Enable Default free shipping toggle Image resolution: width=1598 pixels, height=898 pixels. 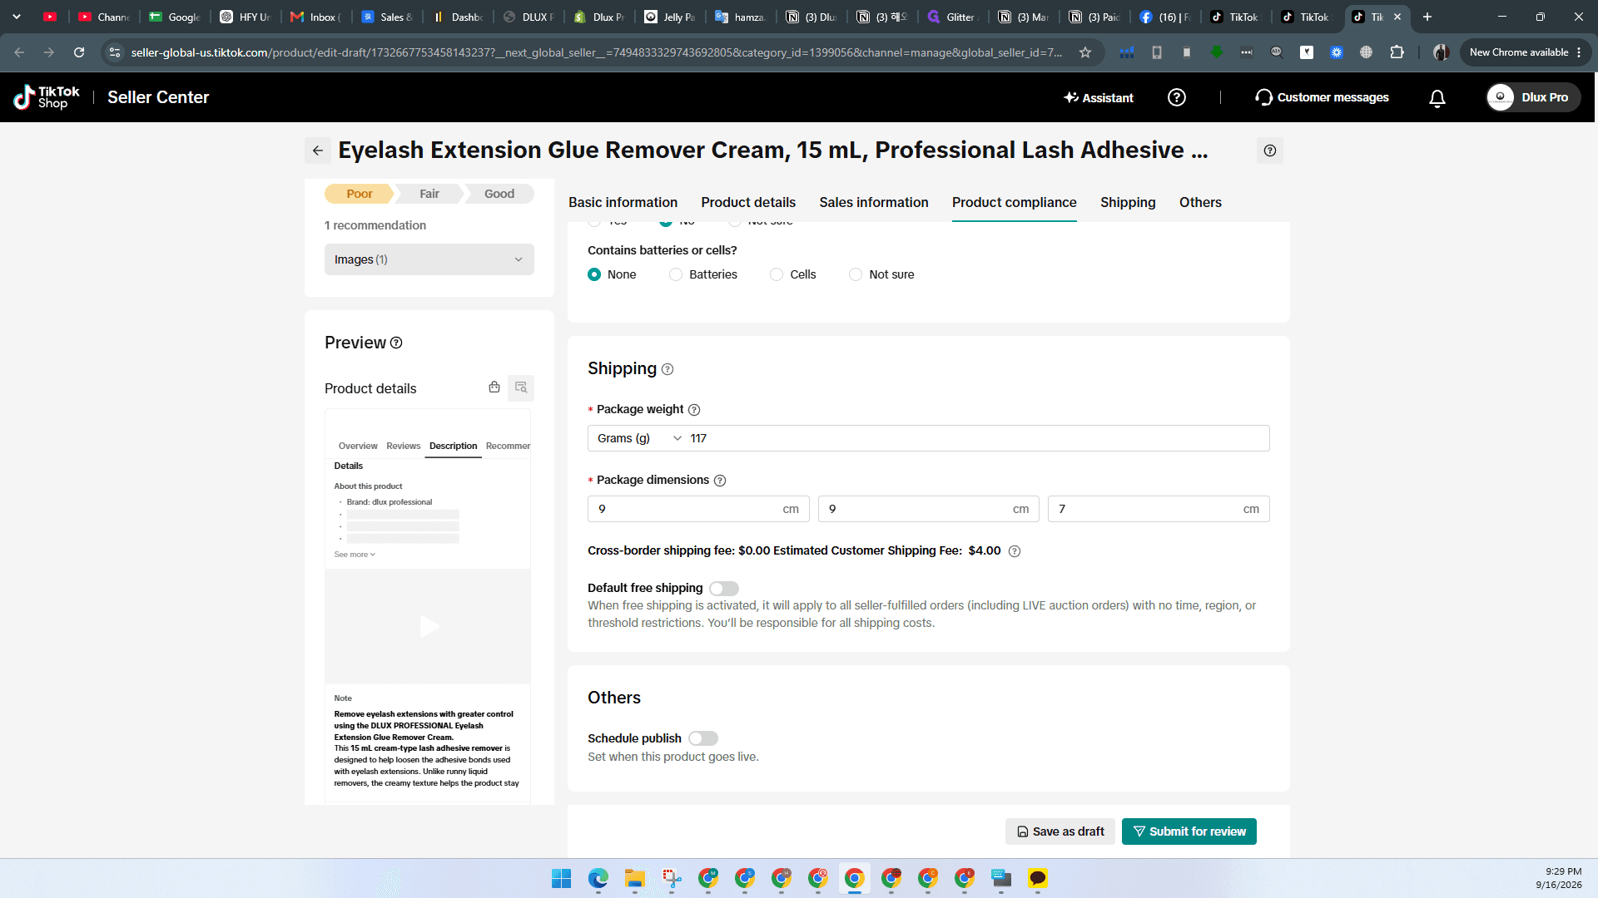pyautogui.click(x=724, y=589)
